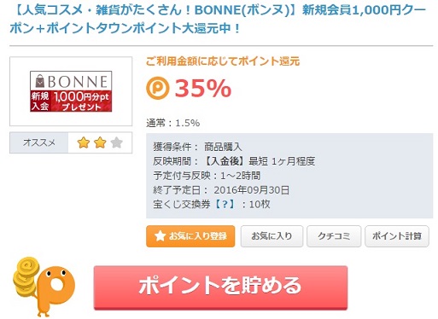Click the オススメ rating label
This screenshot has width=438, height=319.
(x=39, y=142)
